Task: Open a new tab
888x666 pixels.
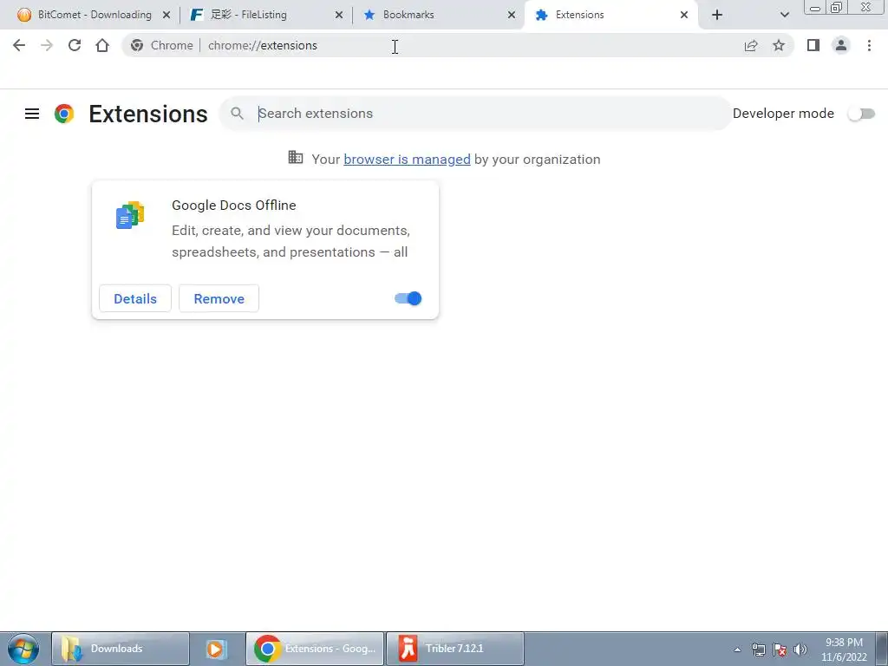Action: [x=717, y=15]
